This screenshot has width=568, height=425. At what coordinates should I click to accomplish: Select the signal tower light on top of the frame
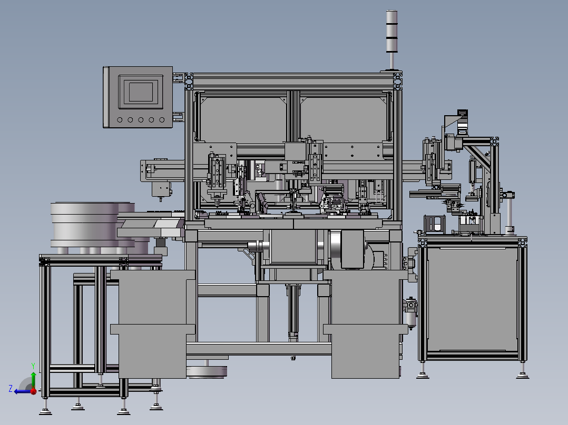[x=391, y=31]
